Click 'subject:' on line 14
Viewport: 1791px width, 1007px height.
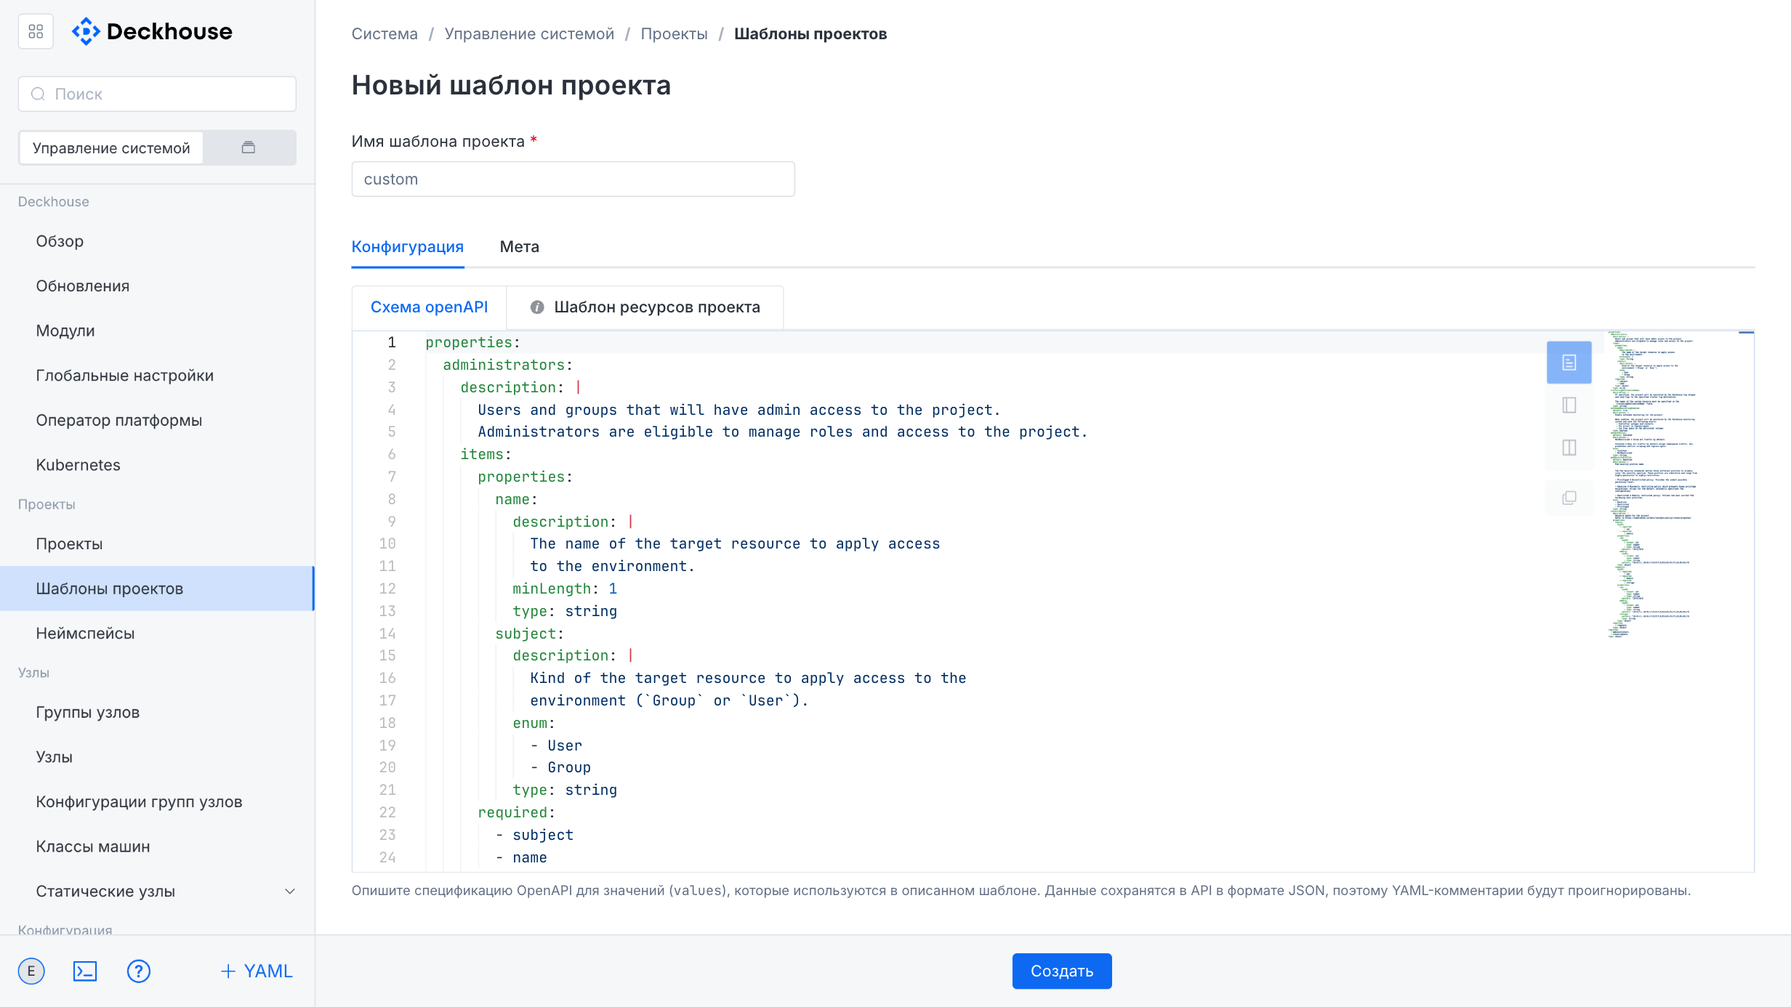click(529, 634)
